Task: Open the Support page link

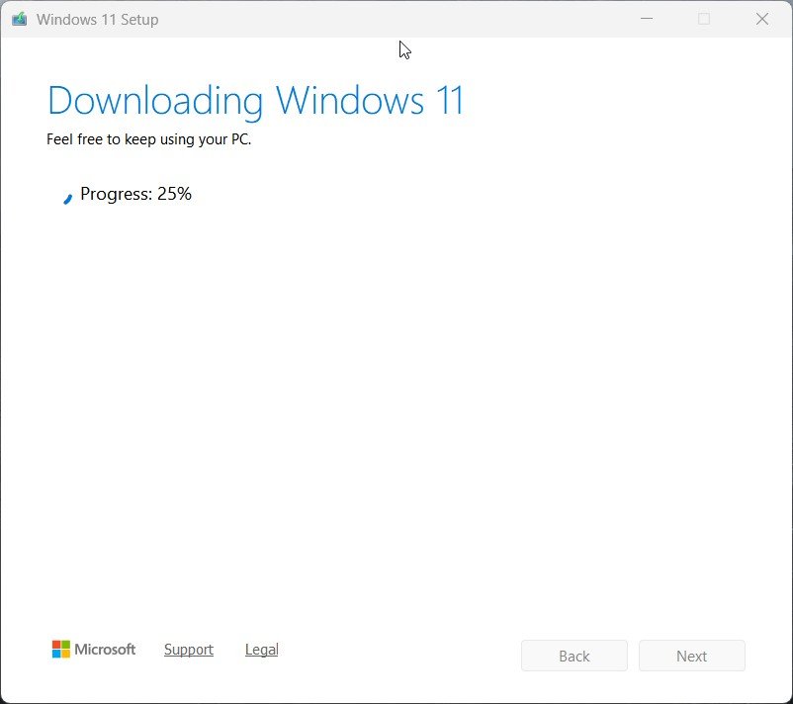Action: 189,650
